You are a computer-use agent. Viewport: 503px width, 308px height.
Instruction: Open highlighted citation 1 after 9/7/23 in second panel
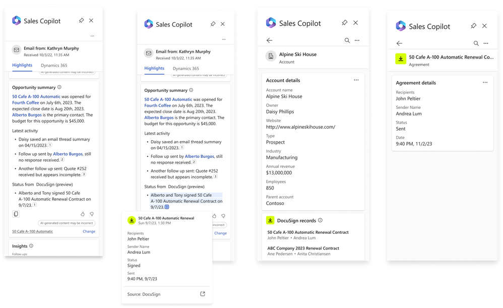[167, 207]
